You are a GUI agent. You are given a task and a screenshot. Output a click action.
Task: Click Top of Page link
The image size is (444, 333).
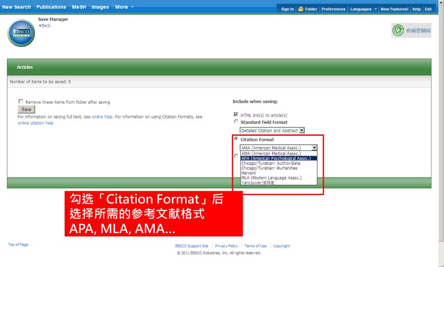pyautogui.click(x=18, y=245)
